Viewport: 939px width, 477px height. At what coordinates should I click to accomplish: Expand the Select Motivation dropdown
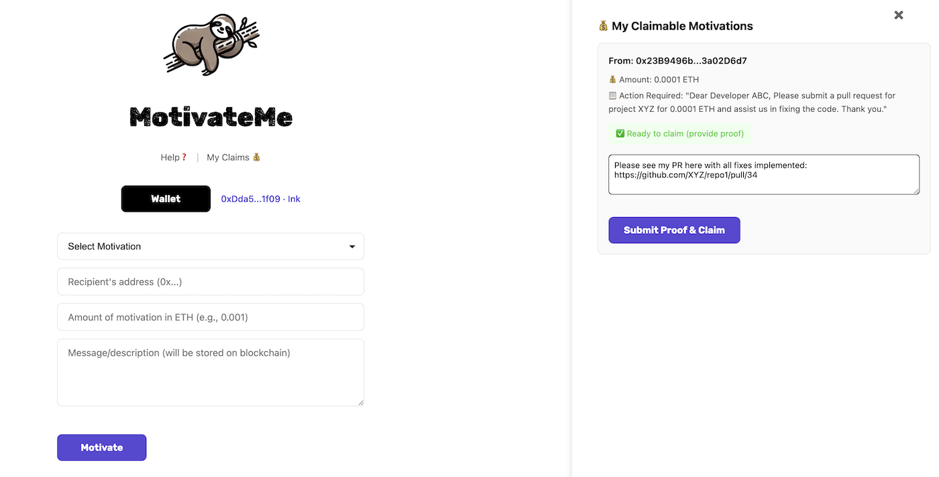[x=211, y=247]
